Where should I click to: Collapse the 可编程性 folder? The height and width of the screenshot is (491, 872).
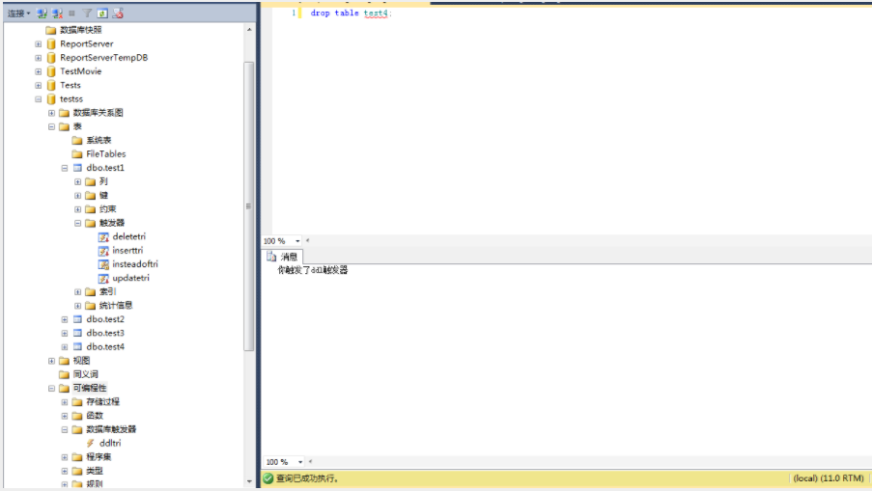point(51,388)
